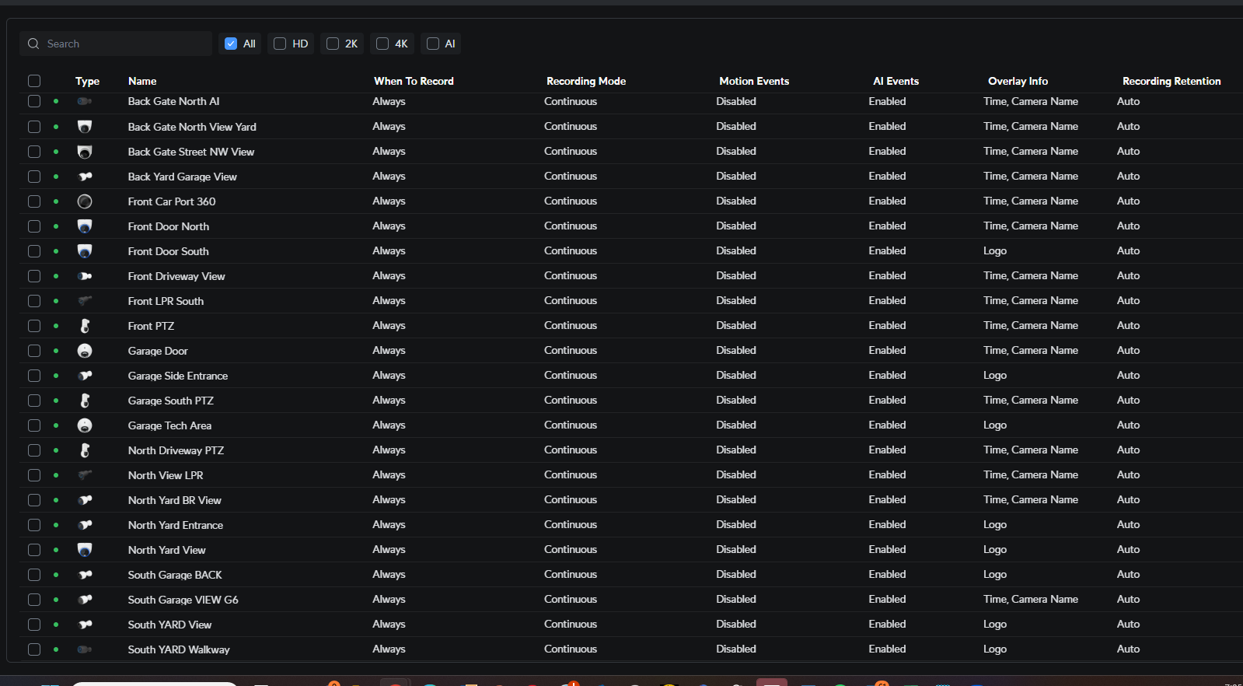Open the South Garage VIEW G6 camera
This screenshot has height=686, width=1243.
tap(183, 600)
